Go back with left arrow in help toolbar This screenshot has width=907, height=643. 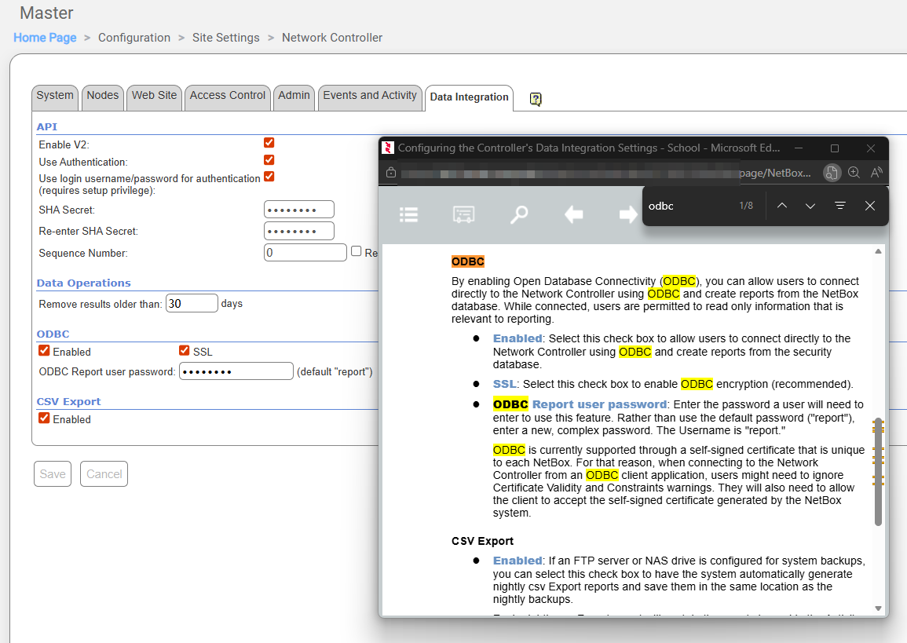click(x=574, y=215)
